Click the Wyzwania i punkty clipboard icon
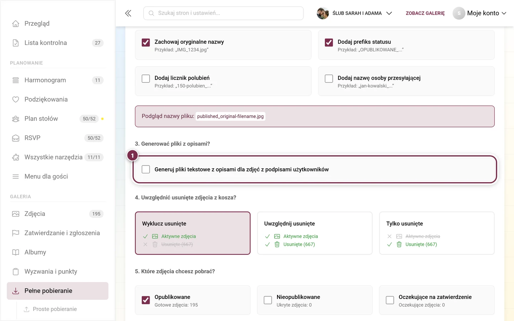 click(x=16, y=271)
